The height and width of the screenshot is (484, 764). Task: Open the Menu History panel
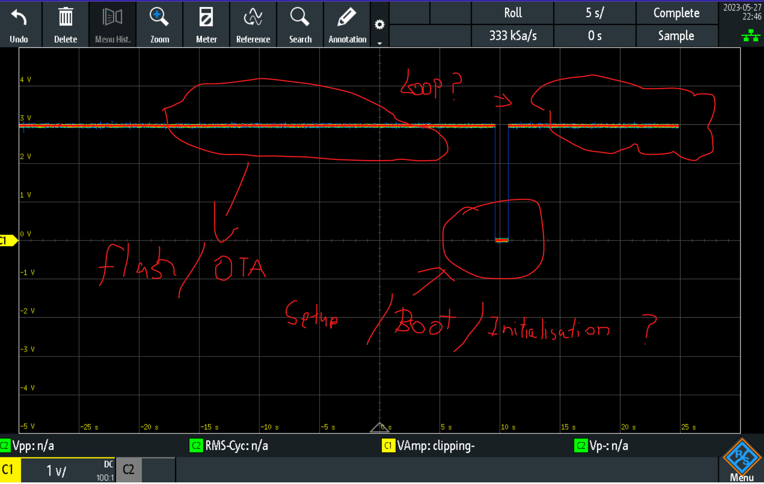pos(112,24)
